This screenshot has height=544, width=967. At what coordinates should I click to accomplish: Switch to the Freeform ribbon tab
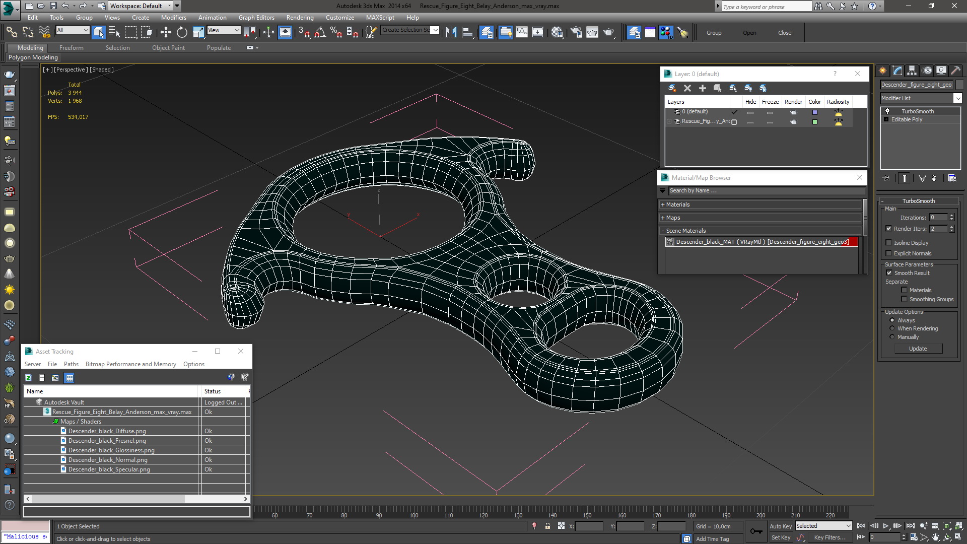click(x=71, y=48)
